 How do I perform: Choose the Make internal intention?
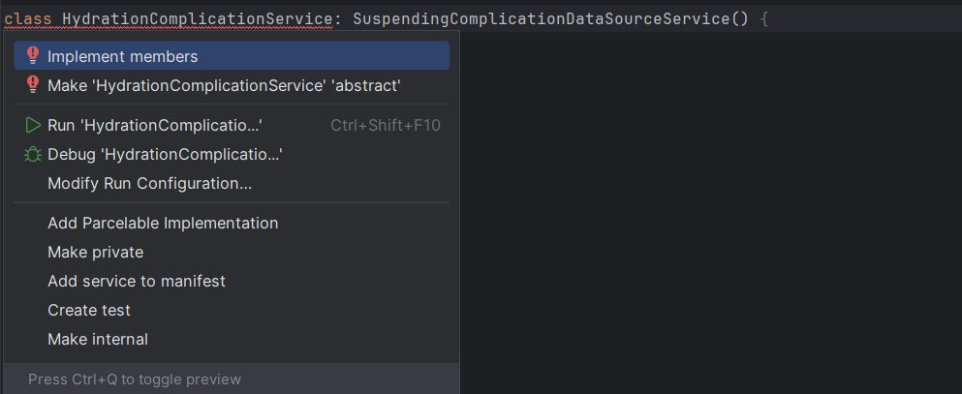(232, 339)
